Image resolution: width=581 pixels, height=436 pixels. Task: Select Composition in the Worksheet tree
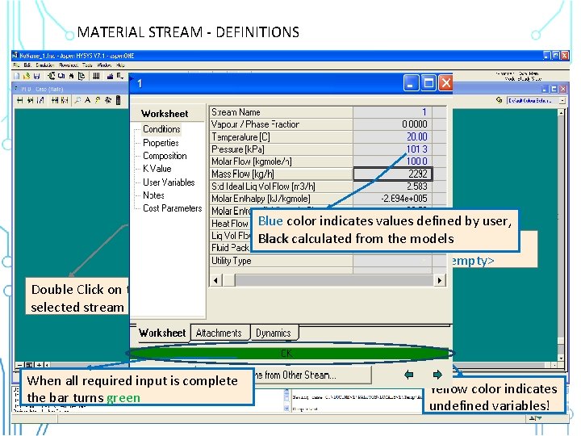[x=165, y=156]
